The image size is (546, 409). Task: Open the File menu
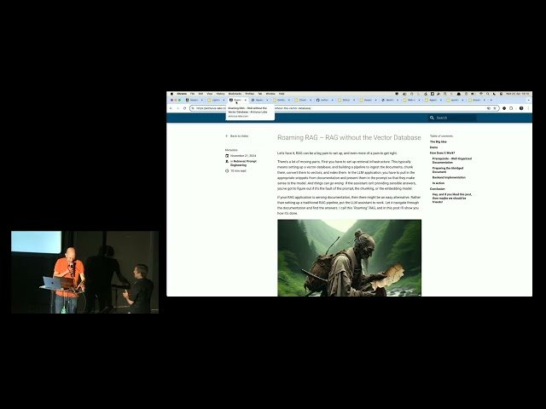[193, 94]
